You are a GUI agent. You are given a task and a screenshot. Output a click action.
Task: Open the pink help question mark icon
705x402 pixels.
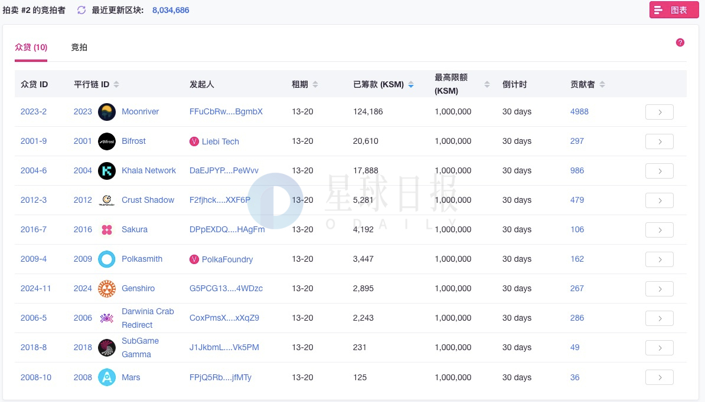(x=680, y=42)
